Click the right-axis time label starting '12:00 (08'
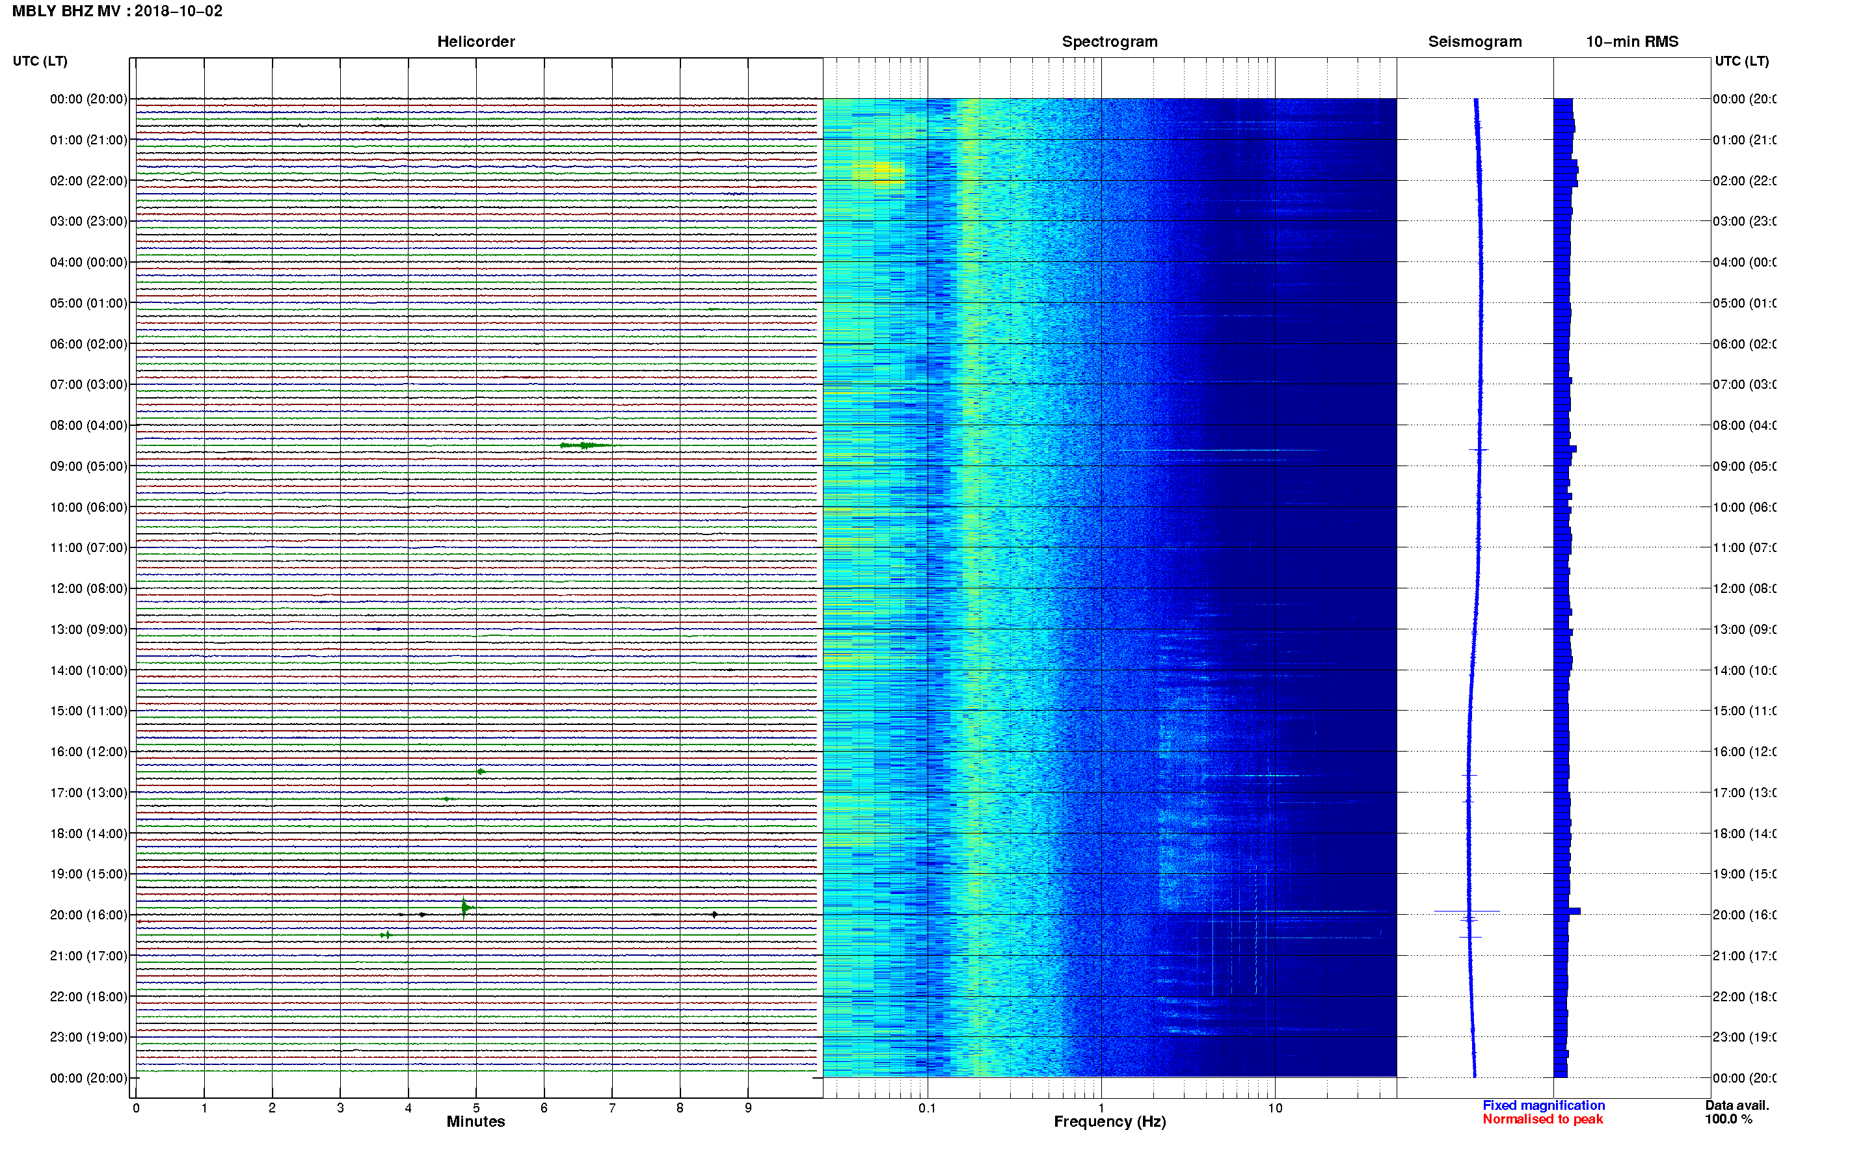This screenshot has height=1156, width=1850. 1745,588
